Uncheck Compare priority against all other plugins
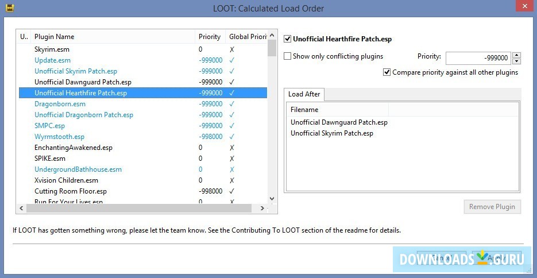Viewport: 537px width, 278px height. coord(387,72)
